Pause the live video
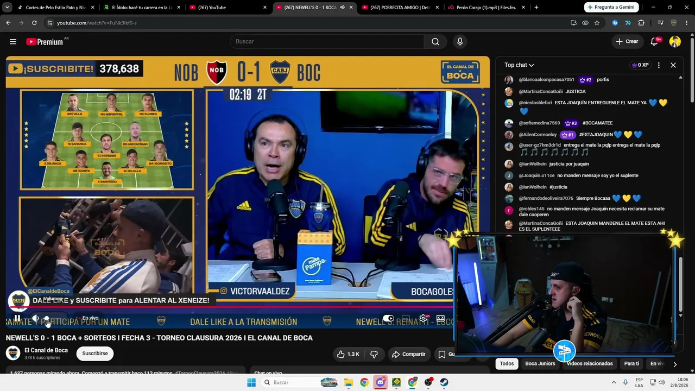695x391 pixels. point(17,318)
